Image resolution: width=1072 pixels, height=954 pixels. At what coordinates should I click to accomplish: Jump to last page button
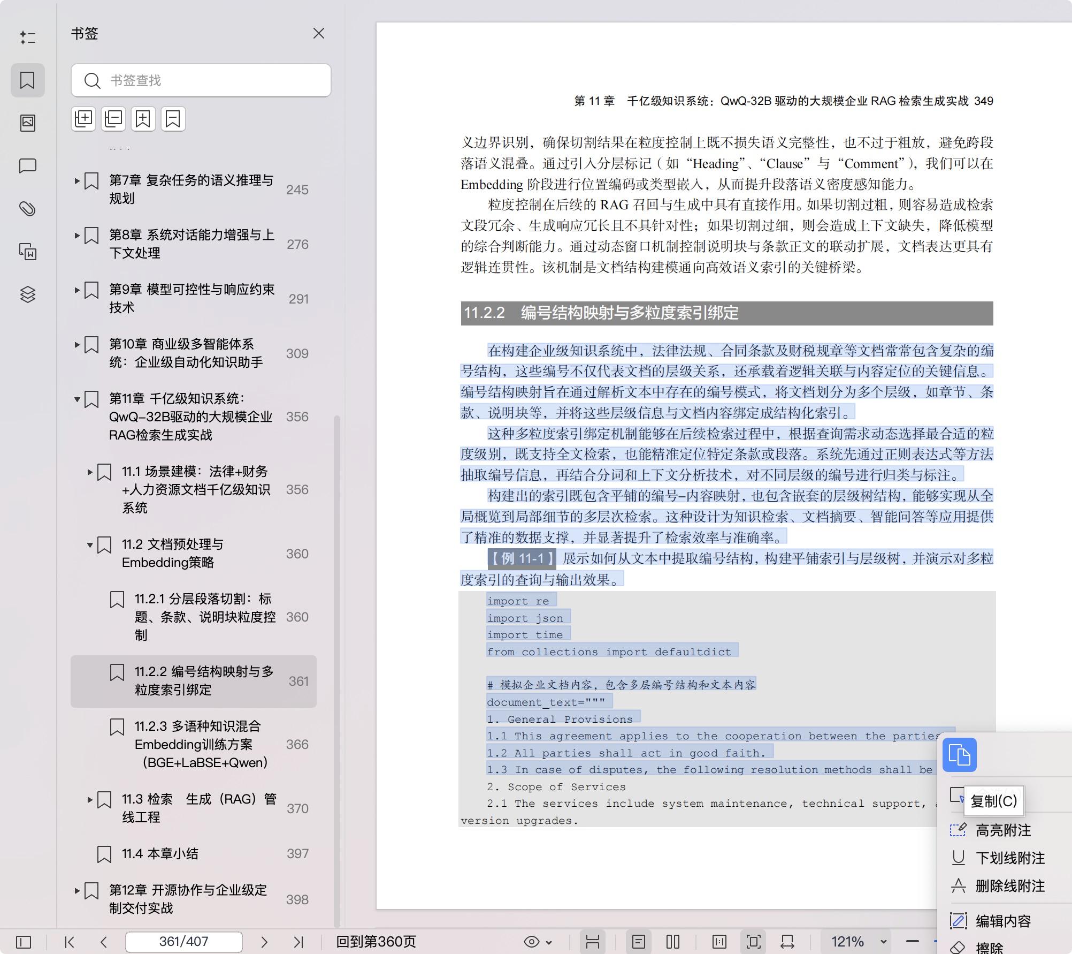click(298, 942)
